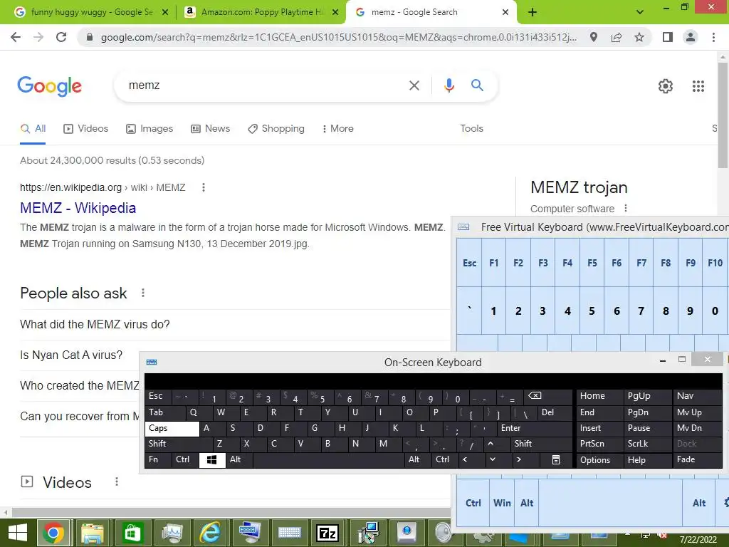Submit the search with the magnifier icon
This screenshot has height=547, width=729.
tap(477, 85)
